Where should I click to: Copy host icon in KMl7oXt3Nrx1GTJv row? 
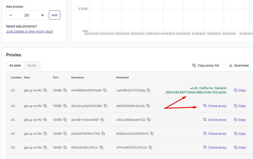pos(45,147)
